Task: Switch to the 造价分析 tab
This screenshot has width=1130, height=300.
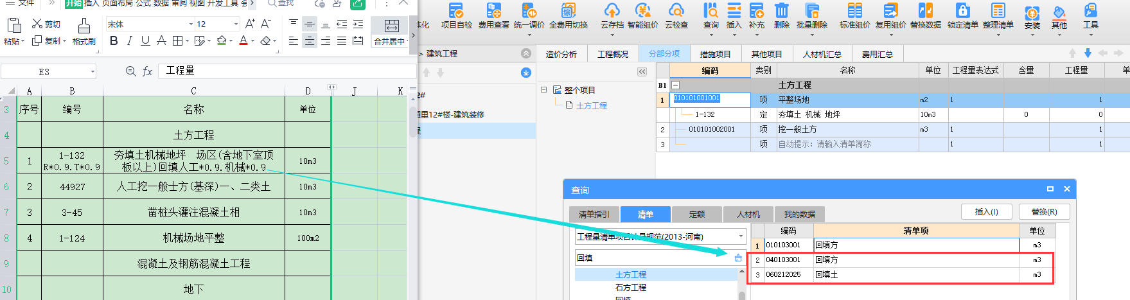Action: point(561,54)
